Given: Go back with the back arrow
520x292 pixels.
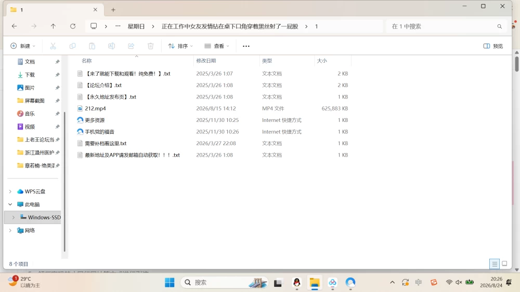Looking at the screenshot, I should pos(14,26).
